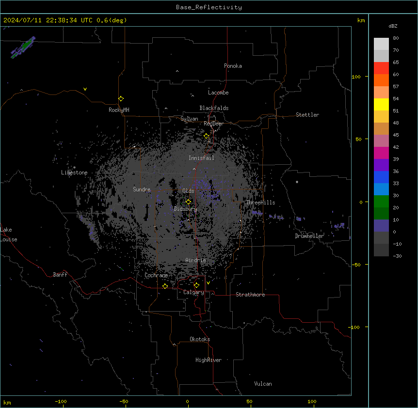Click the RedDeer city label

tap(213, 124)
